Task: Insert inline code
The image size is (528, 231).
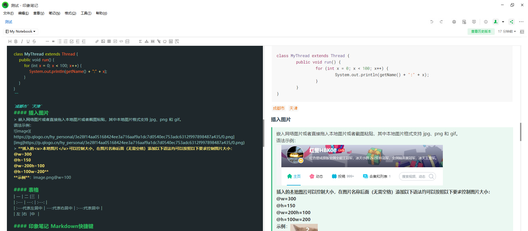Action: coord(121,41)
